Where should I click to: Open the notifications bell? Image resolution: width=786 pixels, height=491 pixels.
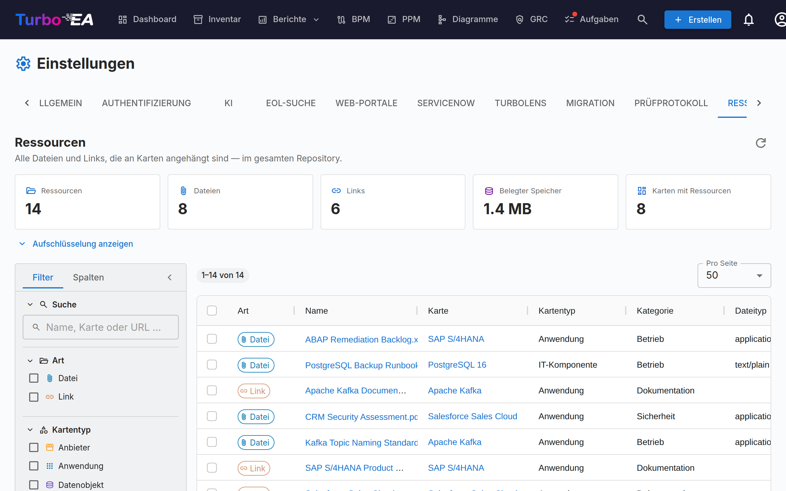749,19
